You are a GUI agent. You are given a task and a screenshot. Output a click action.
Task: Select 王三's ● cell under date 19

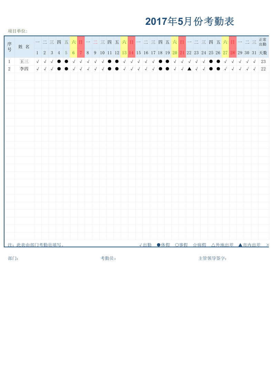point(168,61)
